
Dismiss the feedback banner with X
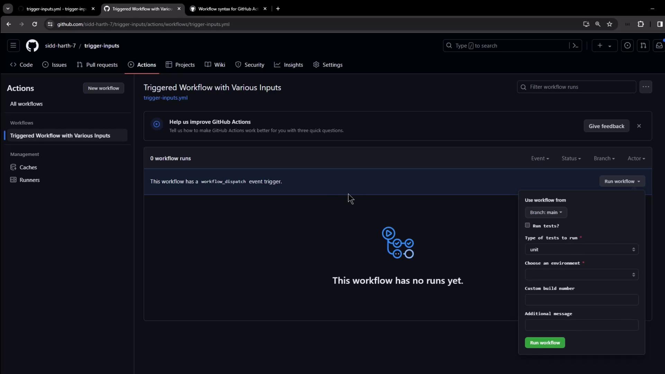coord(639,126)
